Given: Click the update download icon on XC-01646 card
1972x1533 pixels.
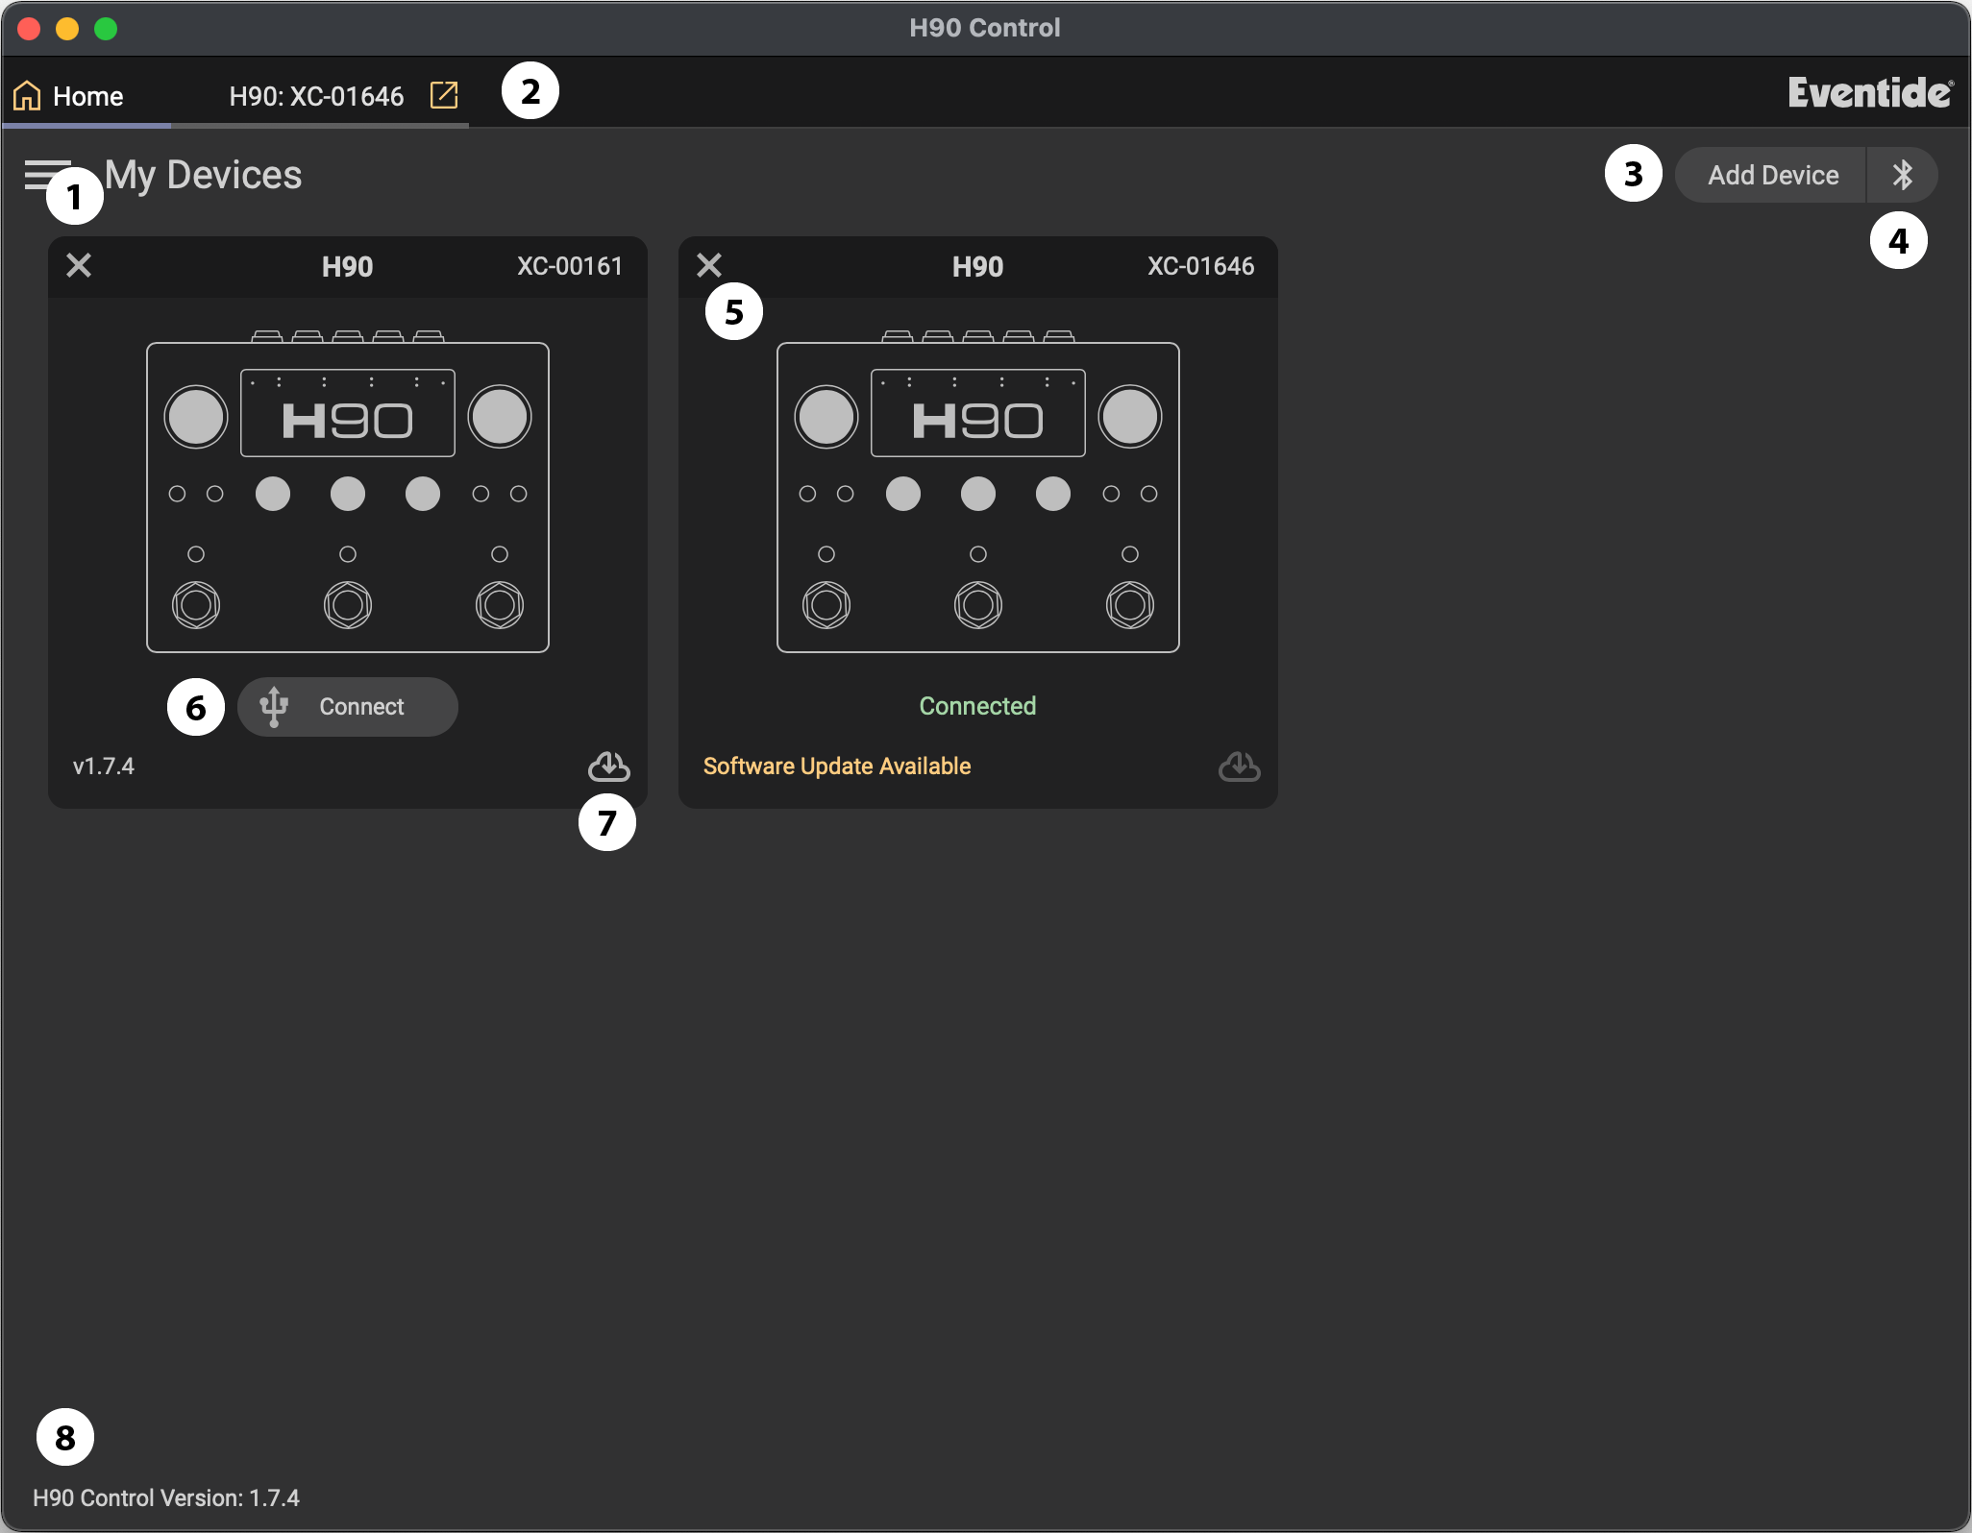Looking at the screenshot, I should pyautogui.click(x=1240, y=766).
